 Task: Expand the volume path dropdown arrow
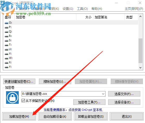[103, 94]
